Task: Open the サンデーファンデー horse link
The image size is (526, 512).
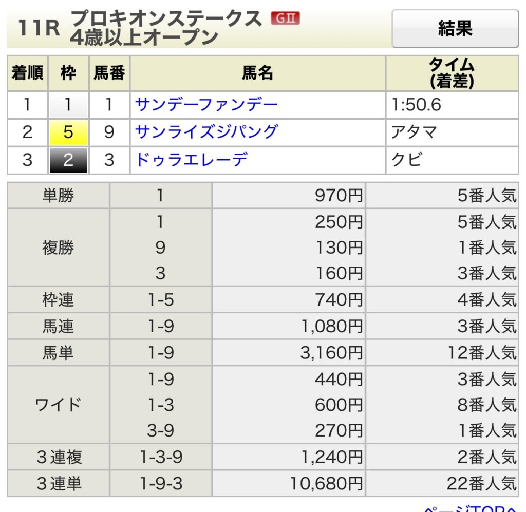Action: pos(206,105)
